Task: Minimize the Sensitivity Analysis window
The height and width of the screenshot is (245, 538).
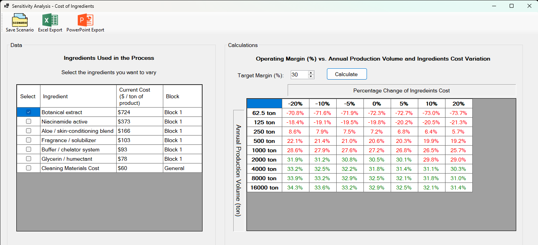Action: pos(494,6)
